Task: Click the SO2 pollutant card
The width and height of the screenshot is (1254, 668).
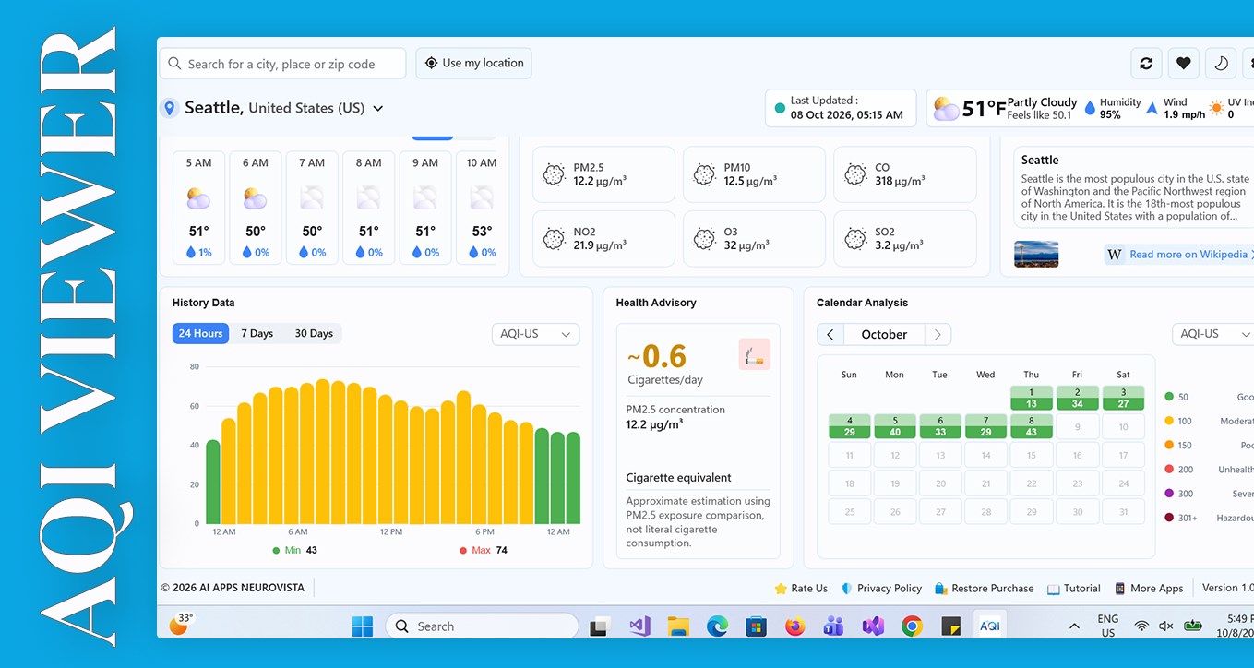Action: point(904,239)
